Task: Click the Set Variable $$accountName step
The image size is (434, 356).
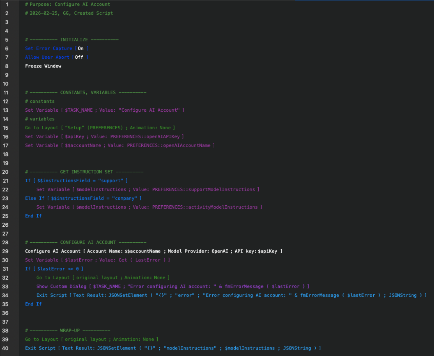Action: [x=120, y=146]
